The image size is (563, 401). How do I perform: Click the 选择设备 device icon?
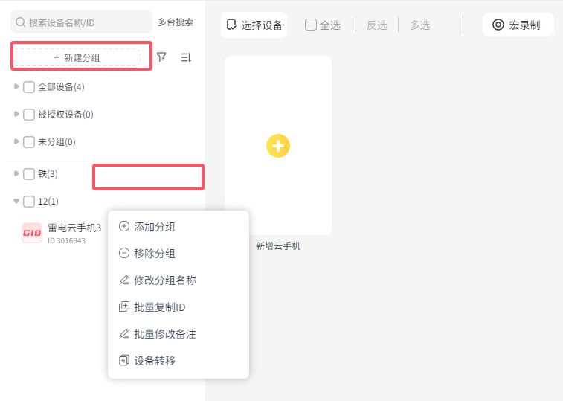tap(231, 25)
